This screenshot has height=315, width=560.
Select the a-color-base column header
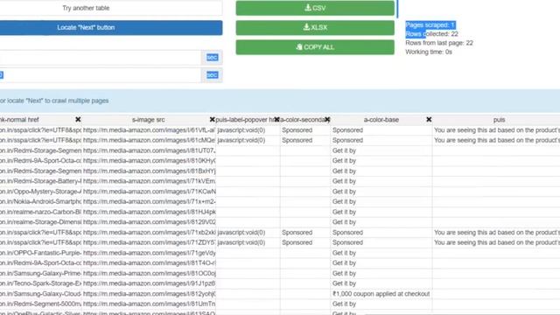(x=381, y=120)
